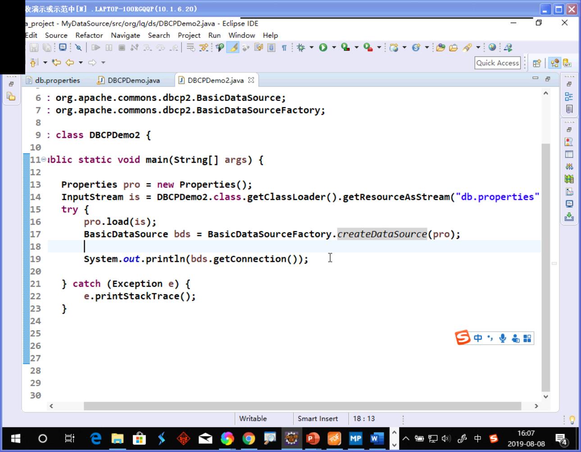This screenshot has width=581, height=452.
Task: Toggle Use Step Filters icon
Action: point(204,47)
